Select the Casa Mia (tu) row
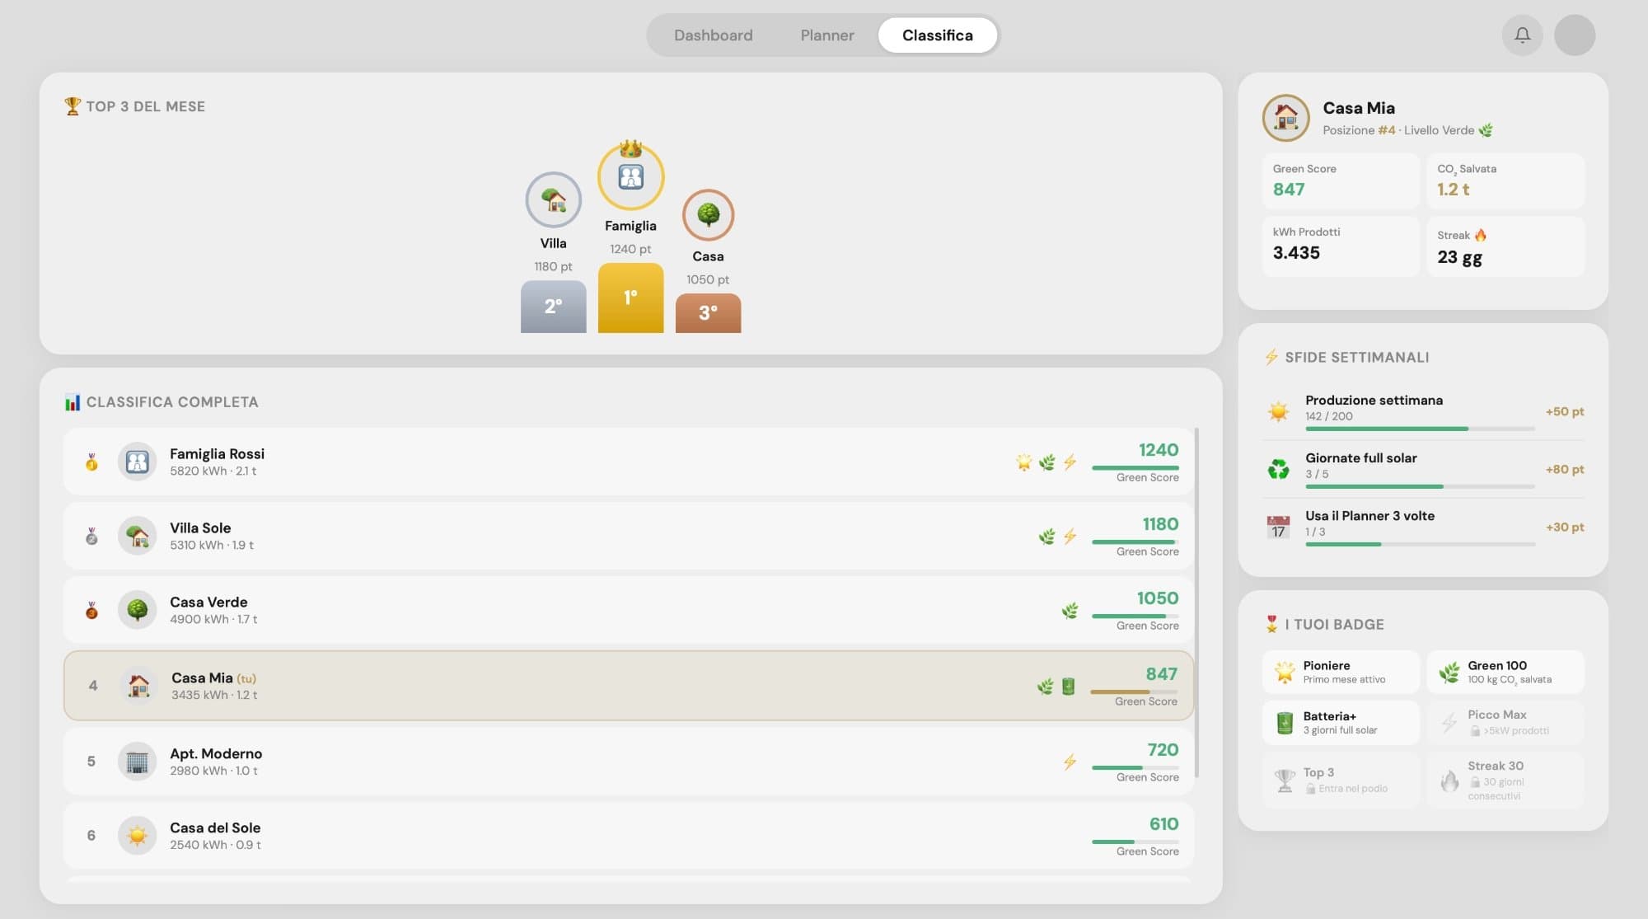Viewport: 1648px width, 919px height. [x=628, y=686]
